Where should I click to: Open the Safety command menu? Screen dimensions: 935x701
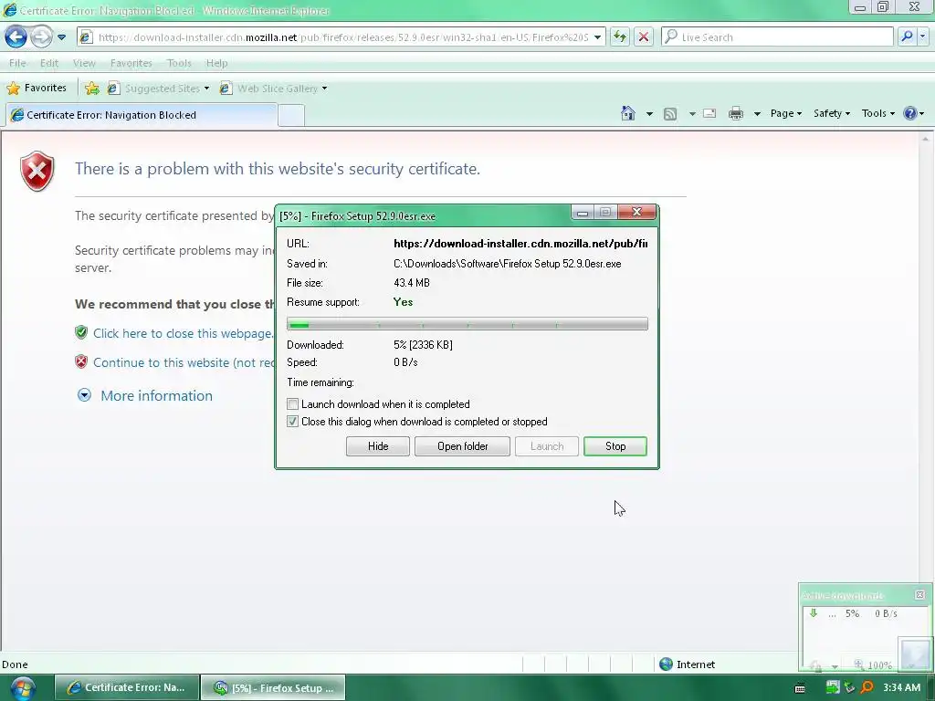pos(831,113)
